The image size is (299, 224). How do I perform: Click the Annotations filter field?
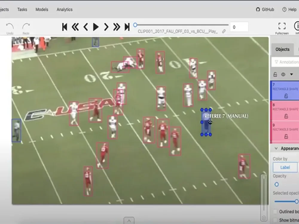285,62
